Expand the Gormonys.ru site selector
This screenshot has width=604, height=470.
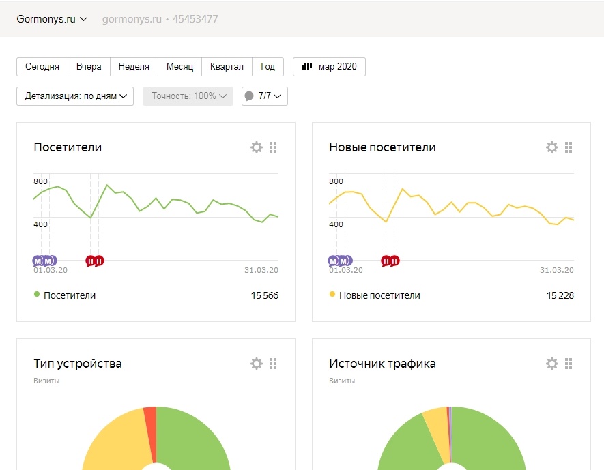[x=52, y=19]
